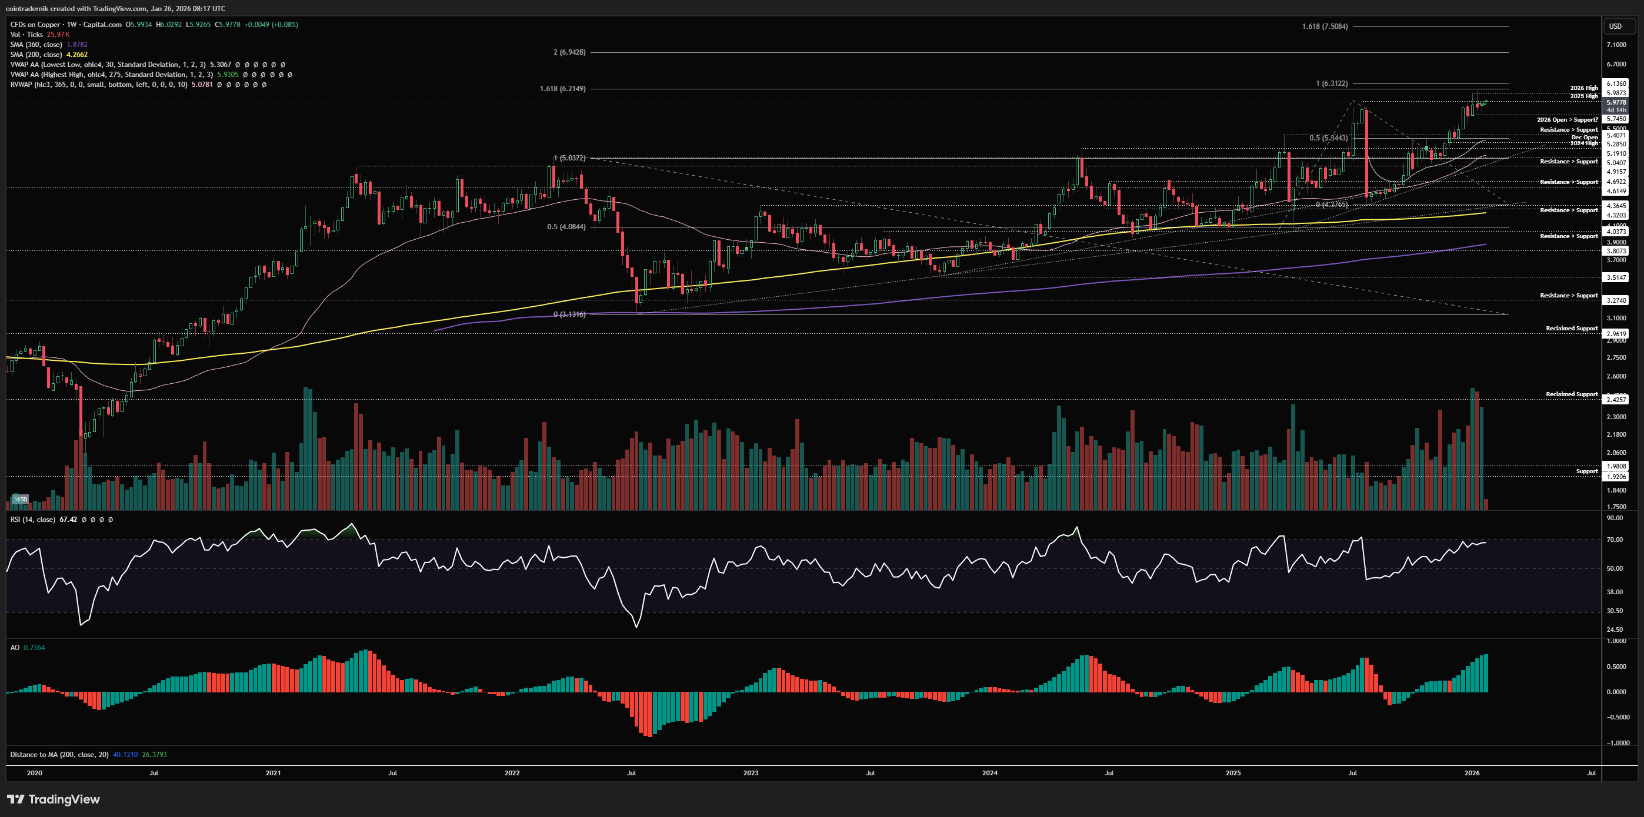Viewport: 1644px width, 817px height.
Task: Select the Vol Ticks indicator legend
Action: 27,35
